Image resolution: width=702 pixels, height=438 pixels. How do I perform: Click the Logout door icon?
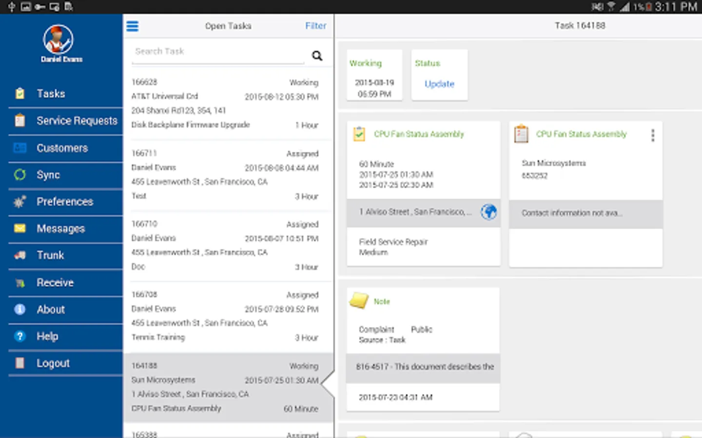[x=20, y=363]
